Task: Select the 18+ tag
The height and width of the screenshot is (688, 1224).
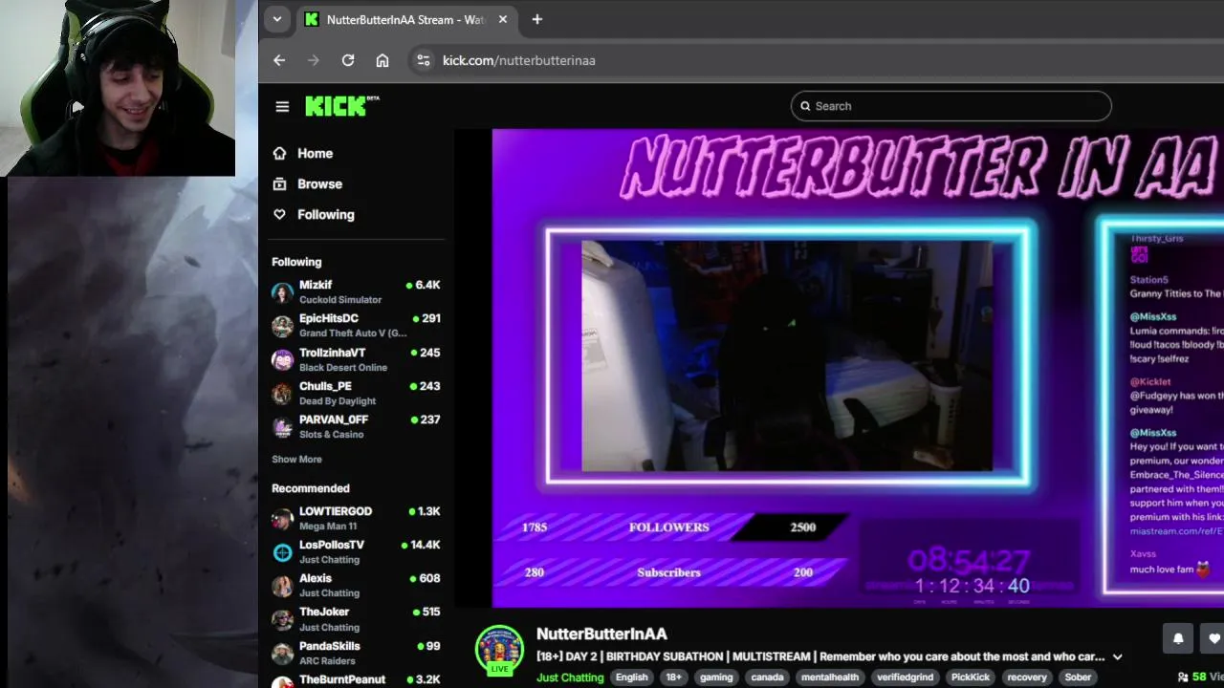Action: pyautogui.click(x=674, y=677)
